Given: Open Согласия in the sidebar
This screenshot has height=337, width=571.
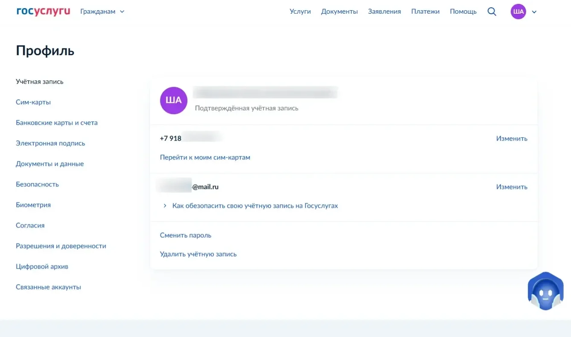Looking at the screenshot, I should 30,225.
